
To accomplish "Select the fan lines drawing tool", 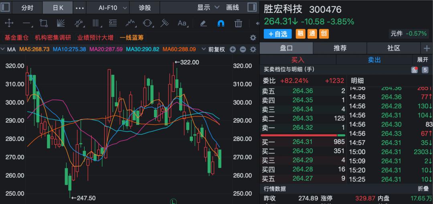I will (61, 23).
